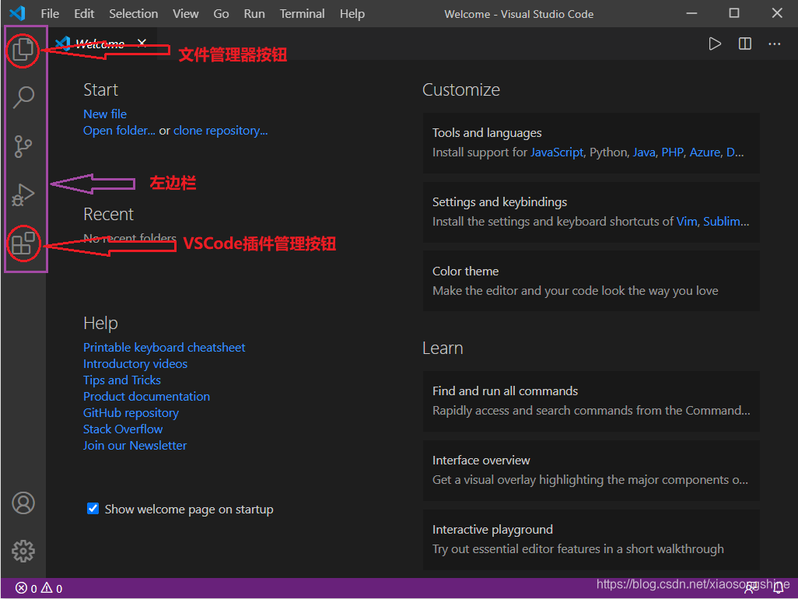Click the Open folder... link
The height and width of the screenshot is (599, 798).
click(119, 131)
